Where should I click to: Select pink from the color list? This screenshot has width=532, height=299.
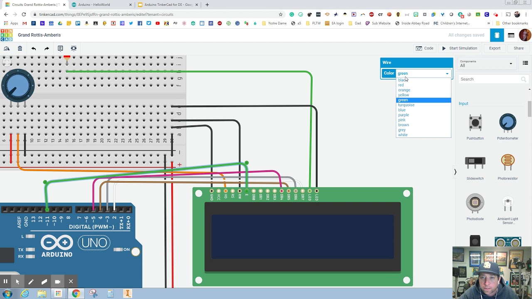click(x=424, y=120)
